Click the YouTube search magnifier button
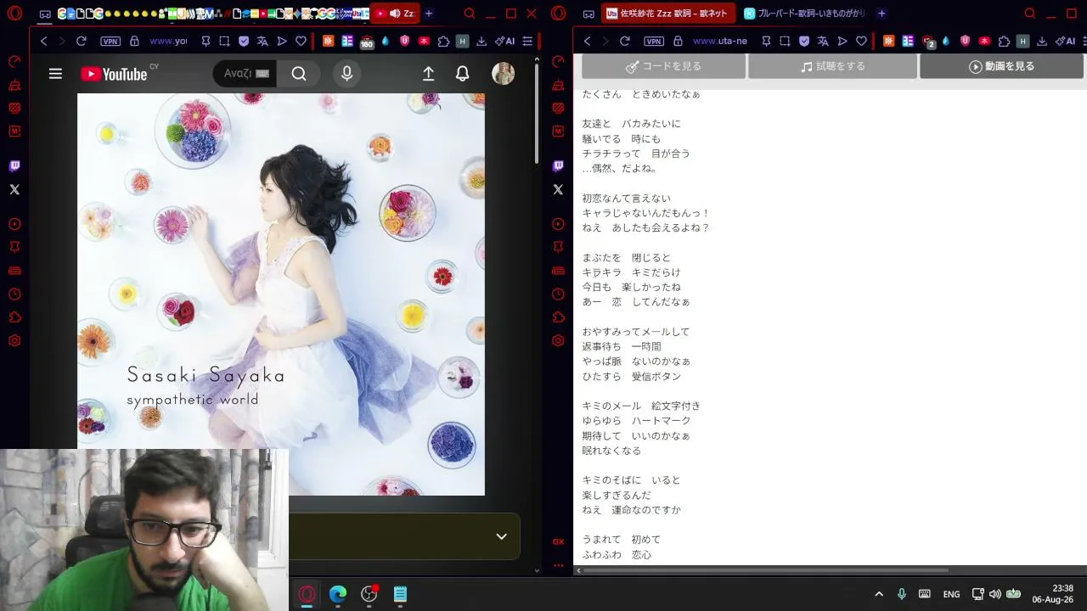Image resolution: width=1087 pixels, height=611 pixels. tap(299, 74)
